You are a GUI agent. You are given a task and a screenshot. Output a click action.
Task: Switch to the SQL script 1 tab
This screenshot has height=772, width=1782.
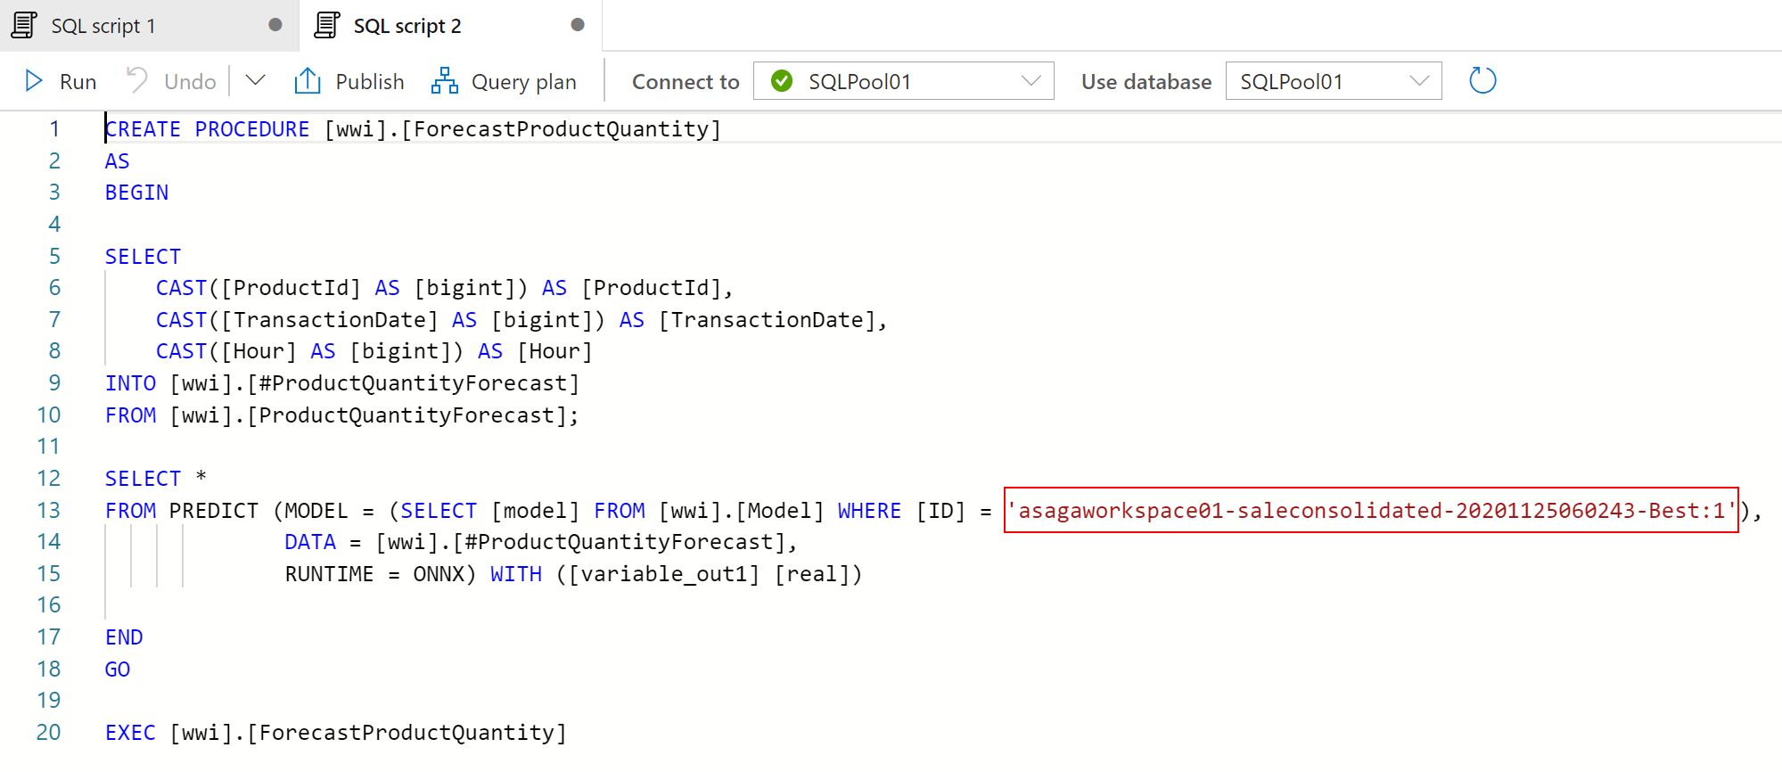coord(149,25)
